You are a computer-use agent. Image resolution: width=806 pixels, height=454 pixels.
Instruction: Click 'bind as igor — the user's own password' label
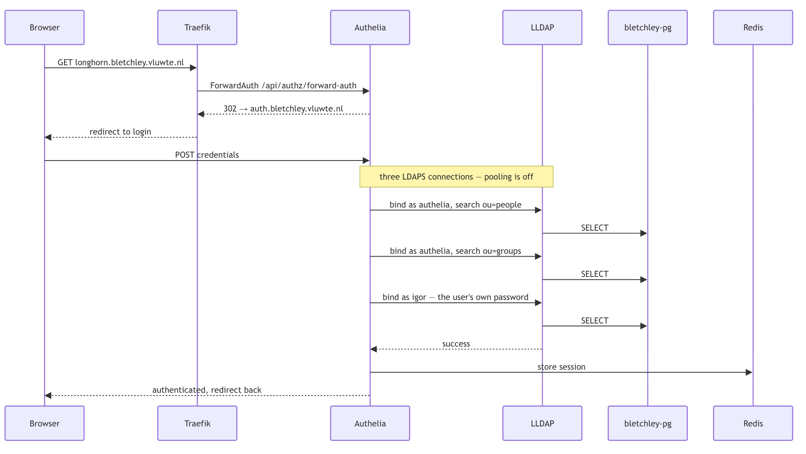pos(455,297)
